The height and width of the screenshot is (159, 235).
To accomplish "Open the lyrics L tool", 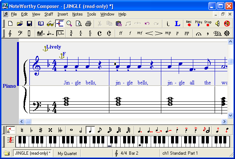I will click(x=178, y=24).
